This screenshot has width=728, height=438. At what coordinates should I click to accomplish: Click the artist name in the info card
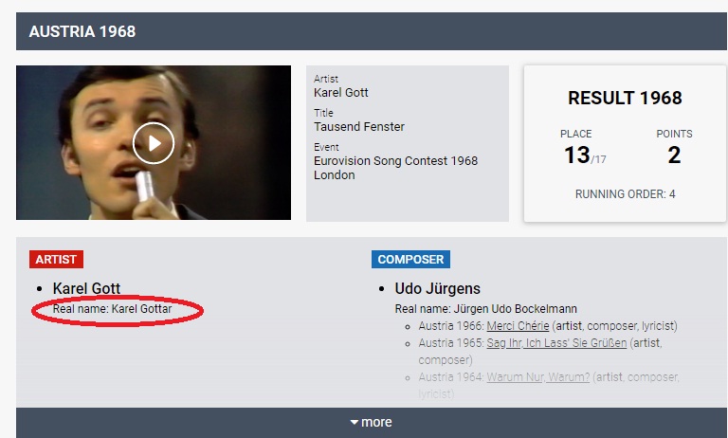[x=341, y=93]
